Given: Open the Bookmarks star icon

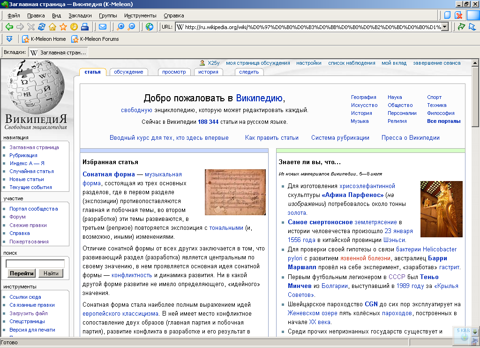Looking at the screenshot, I should [x=63, y=27].
